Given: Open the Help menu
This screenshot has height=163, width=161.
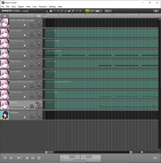Looking at the screenshot, I should 60,7.
